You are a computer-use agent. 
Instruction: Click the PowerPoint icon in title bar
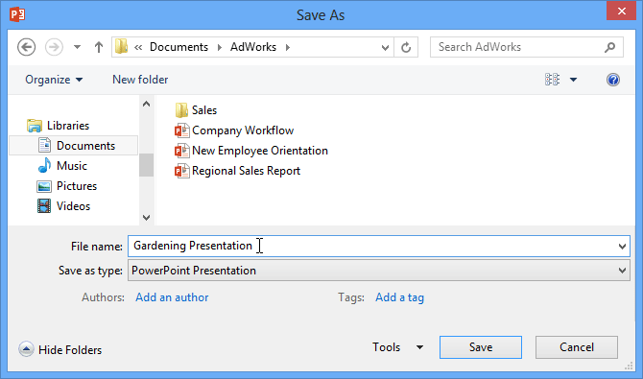point(17,14)
